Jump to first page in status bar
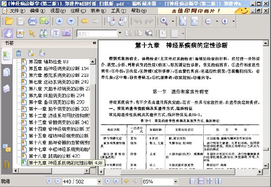The image size is (271, 187). 49,181
